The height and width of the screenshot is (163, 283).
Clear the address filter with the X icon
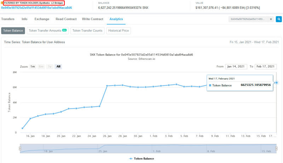[x=271, y=19]
